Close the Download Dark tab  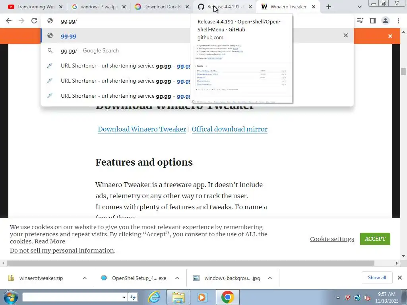pos(187,7)
